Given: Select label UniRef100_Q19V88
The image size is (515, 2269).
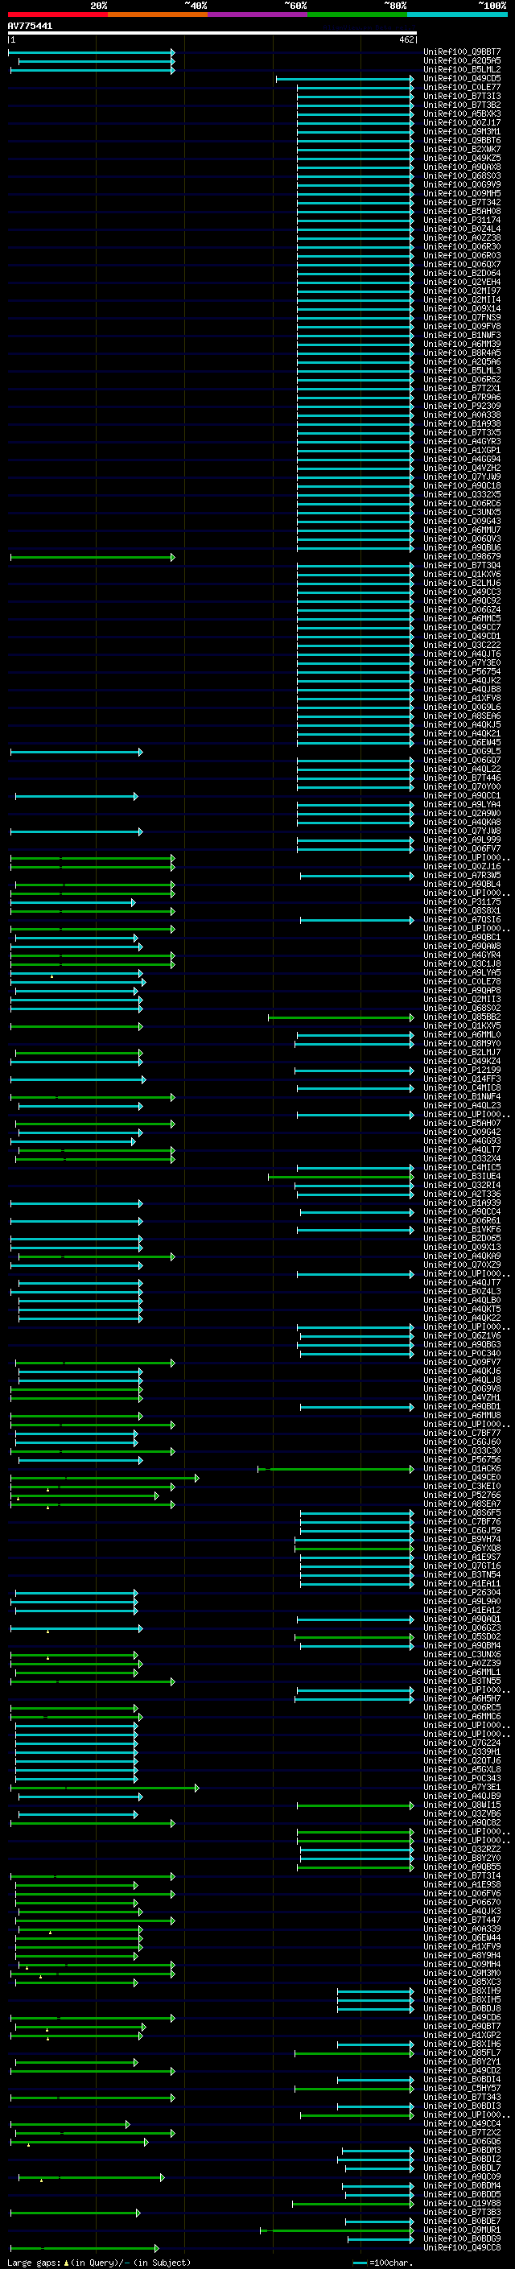Looking at the screenshot, I should pyautogui.click(x=461, y=2204).
